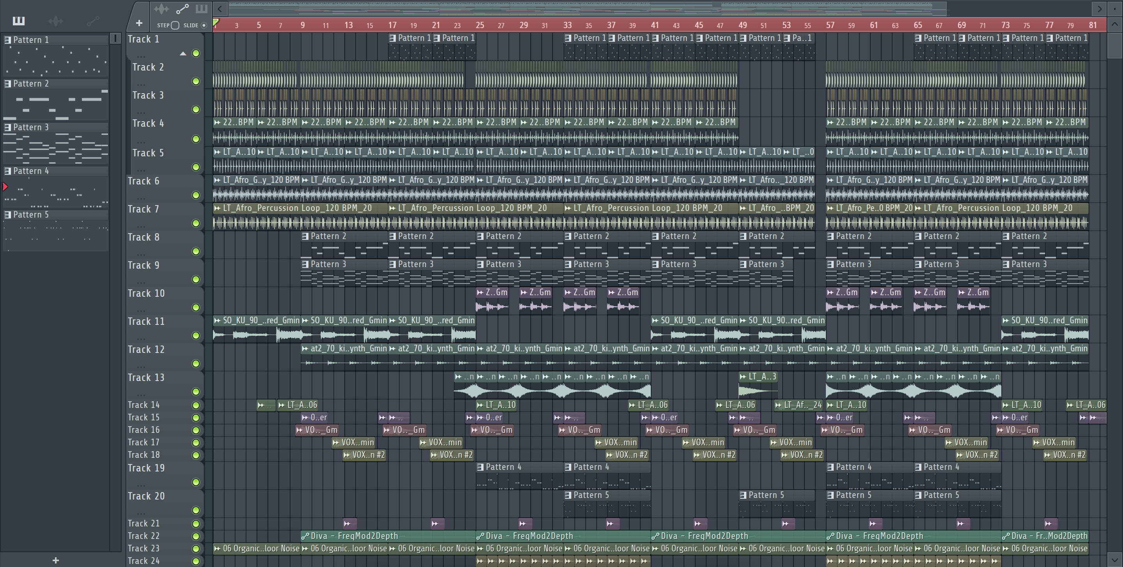This screenshot has height=567, width=1123.
Task: Click the vertical scrollbar thumb on right edge
Action: (1115, 45)
